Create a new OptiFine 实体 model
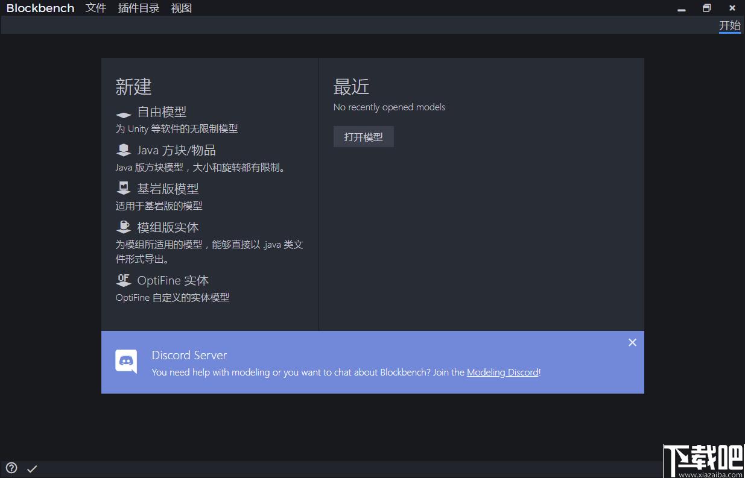Image resolution: width=745 pixels, height=478 pixels. click(173, 280)
